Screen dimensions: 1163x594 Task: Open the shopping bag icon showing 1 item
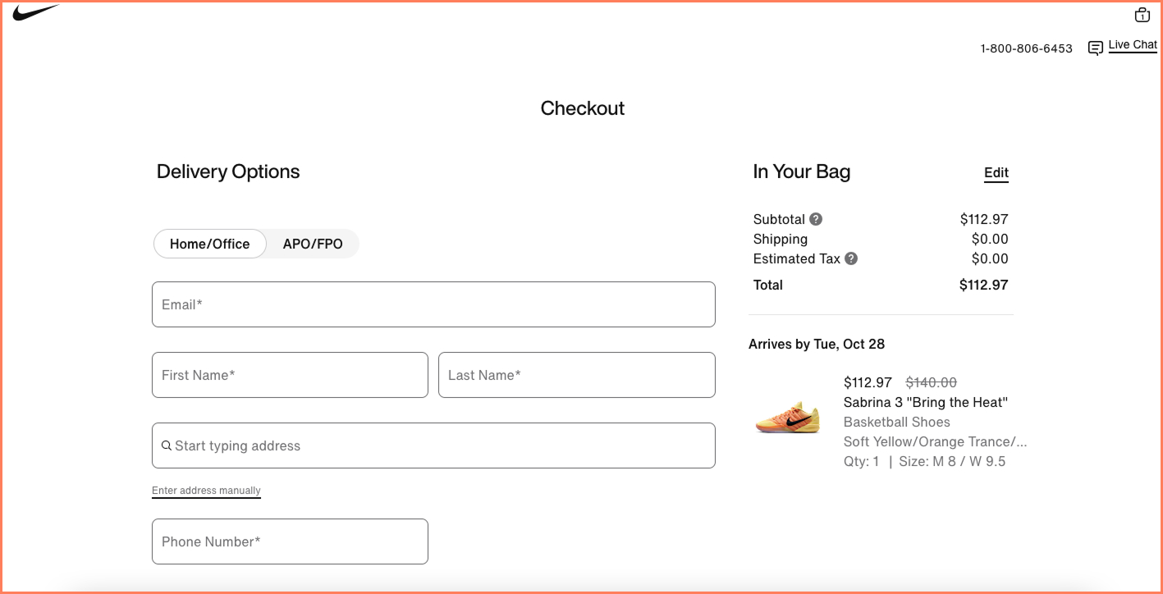coord(1142,15)
